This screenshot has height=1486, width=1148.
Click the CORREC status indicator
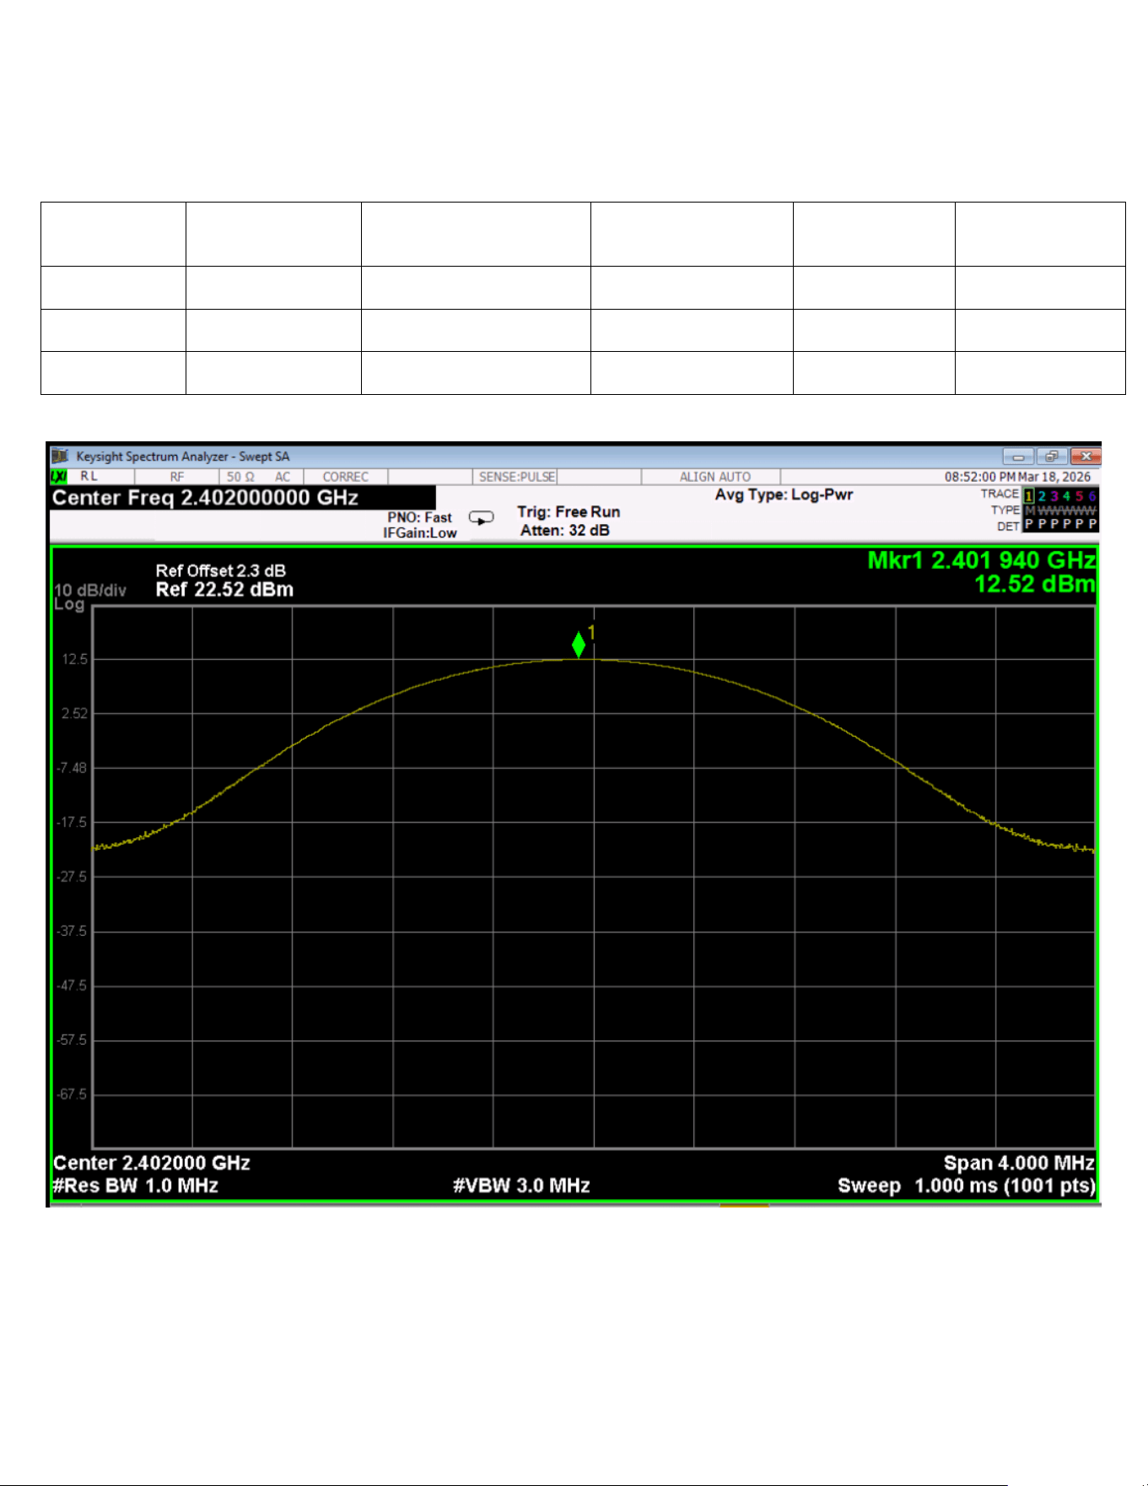click(346, 477)
